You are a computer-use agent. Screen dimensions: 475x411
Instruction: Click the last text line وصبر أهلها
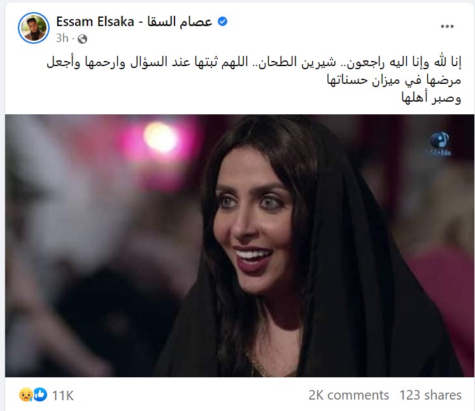(x=431, y=98)
